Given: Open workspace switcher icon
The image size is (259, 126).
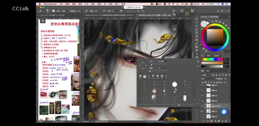Looking at the screenshot, I should point(222,11).
